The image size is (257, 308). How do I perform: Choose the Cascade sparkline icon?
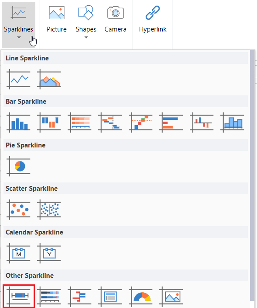click(x=110, y=122)
